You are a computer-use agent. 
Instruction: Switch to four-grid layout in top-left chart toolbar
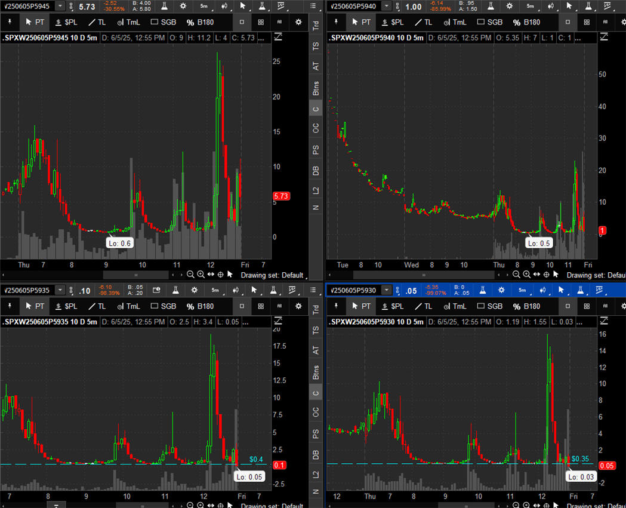[x=261, y=22]
